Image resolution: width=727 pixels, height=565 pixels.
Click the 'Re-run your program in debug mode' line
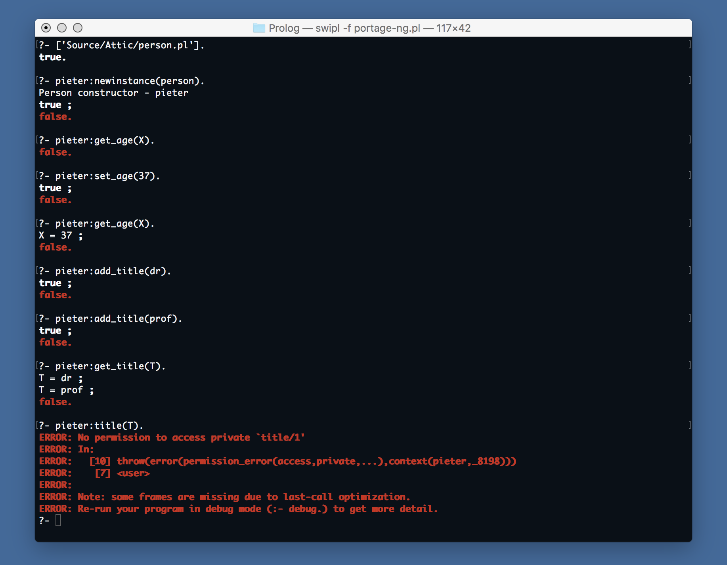(x=238, y=509)
